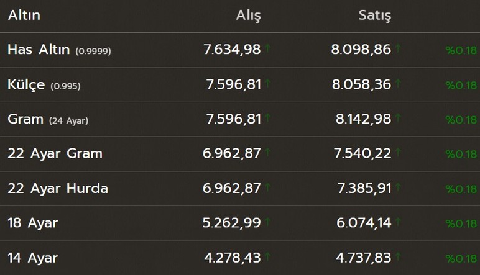
Task: Click the %0.18 change for Has Altın
Action: 461,51
